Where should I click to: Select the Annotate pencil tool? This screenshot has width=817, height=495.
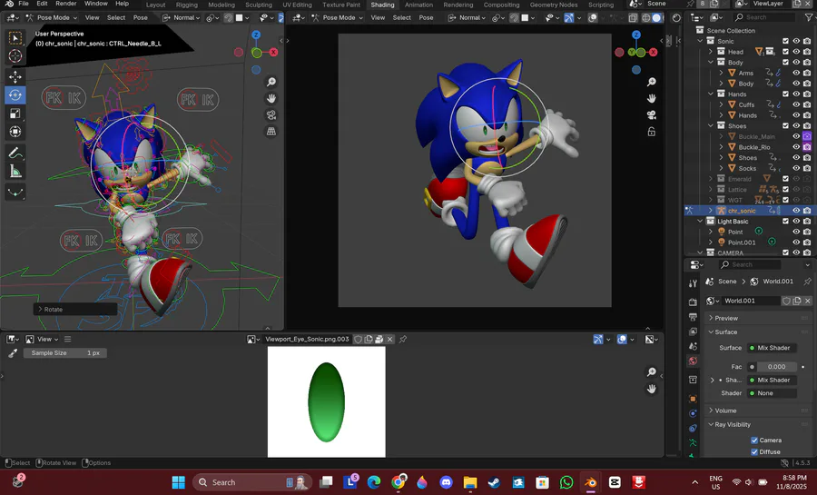15,153
